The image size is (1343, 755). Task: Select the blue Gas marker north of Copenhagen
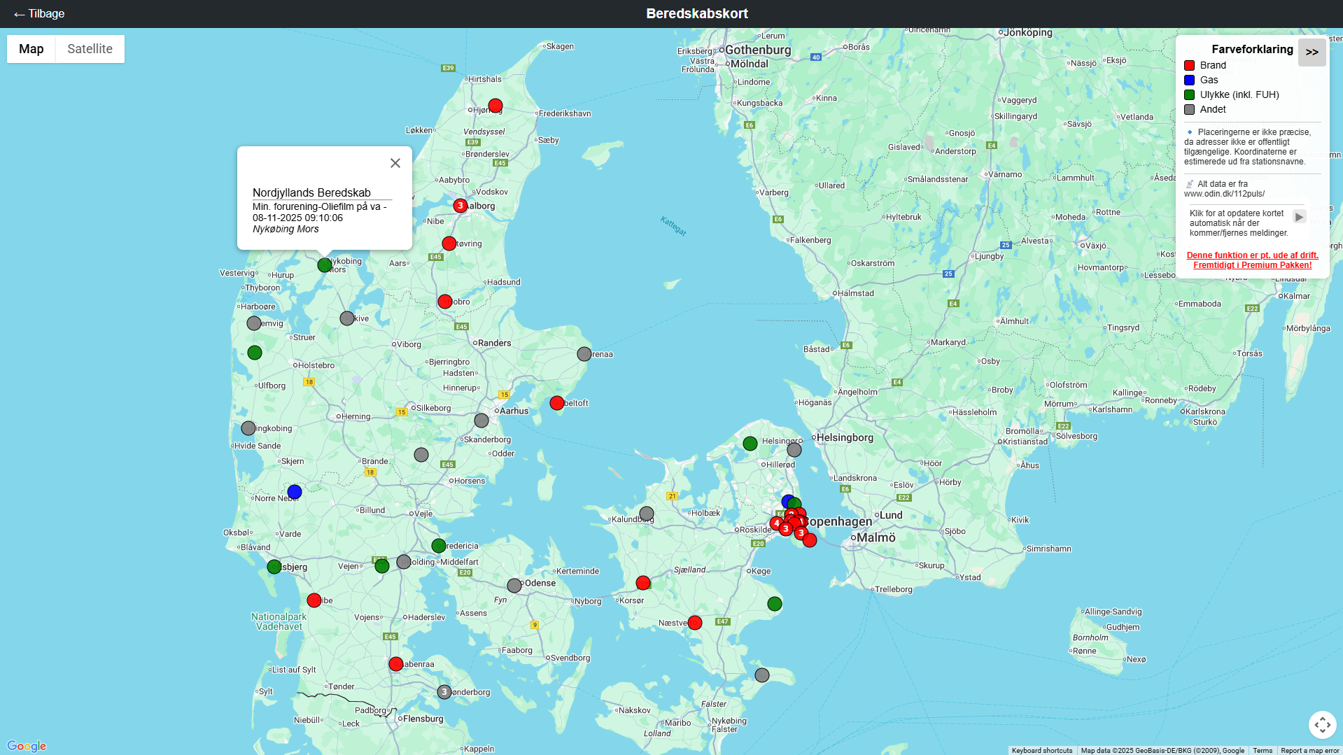click(787, 501)
